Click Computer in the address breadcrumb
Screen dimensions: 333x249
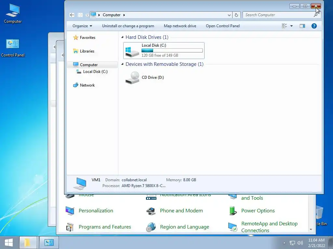click(x=112, y=15)
